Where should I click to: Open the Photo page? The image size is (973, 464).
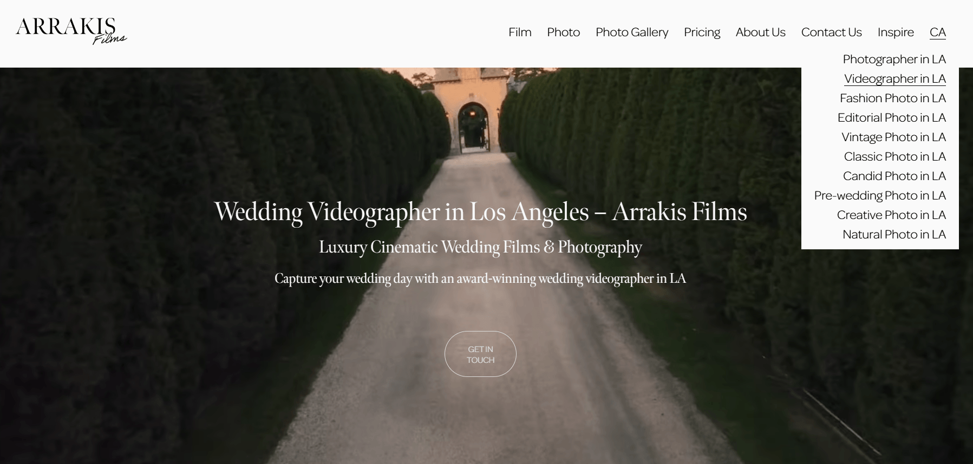click(563, 32)
